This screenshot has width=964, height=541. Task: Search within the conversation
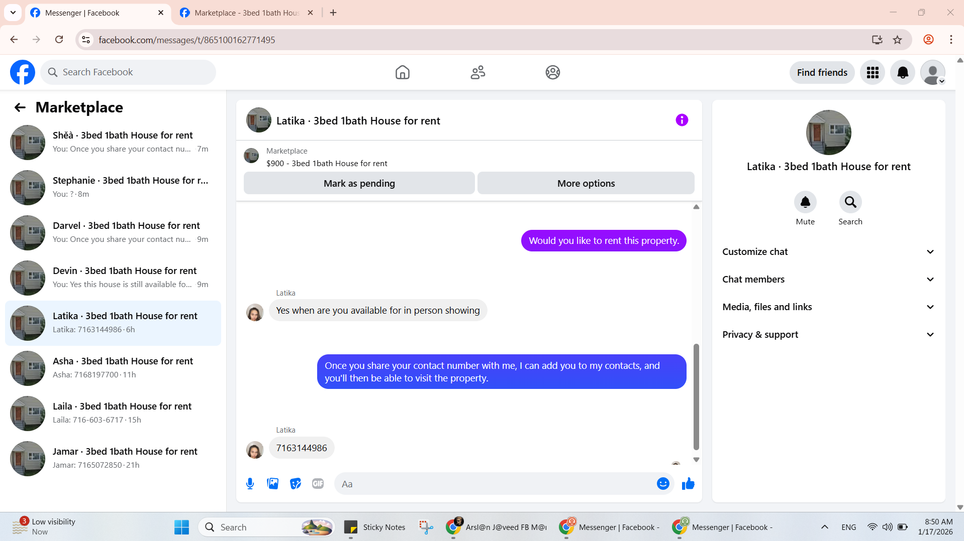point(850,202)
